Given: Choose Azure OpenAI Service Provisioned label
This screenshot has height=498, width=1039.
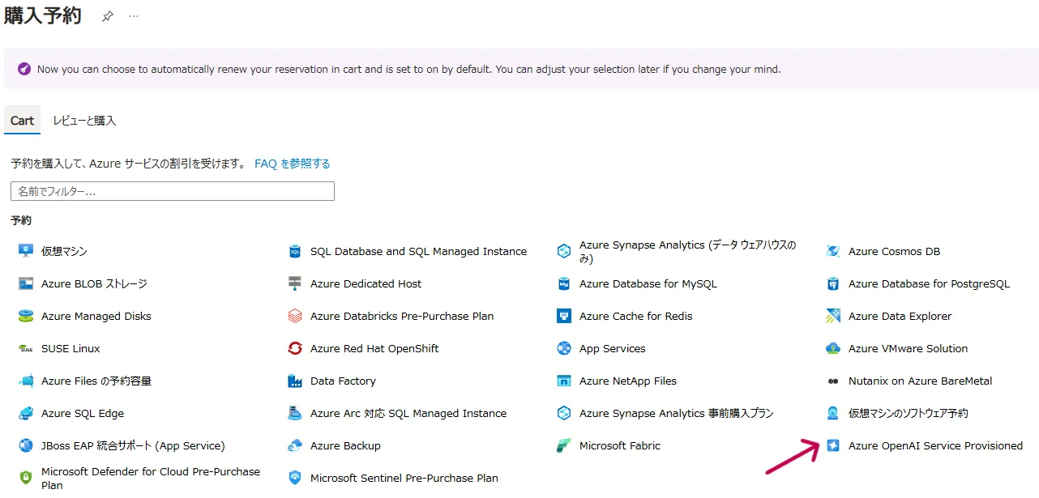Looking at the screenshot, I should click(935, 445).
